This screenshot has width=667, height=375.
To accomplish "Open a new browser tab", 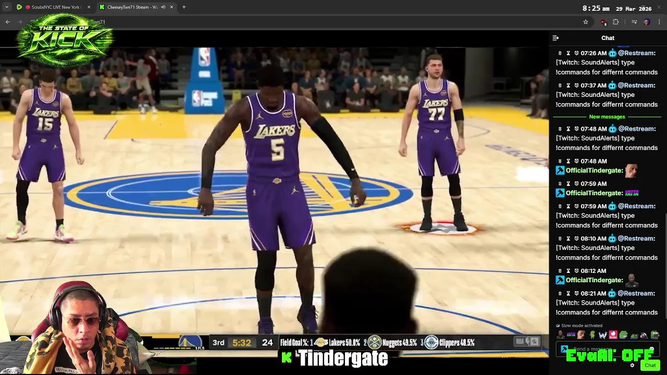I will point(183,7).
